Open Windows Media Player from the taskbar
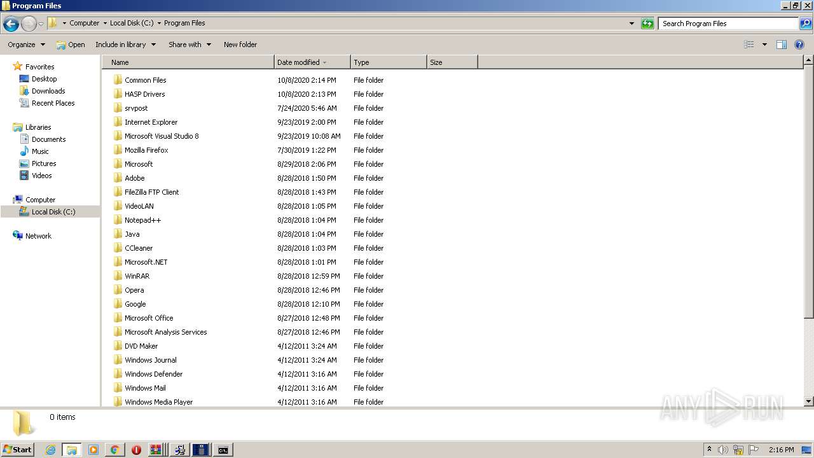This screenshot has height=458, width=814. pos(93,450)
